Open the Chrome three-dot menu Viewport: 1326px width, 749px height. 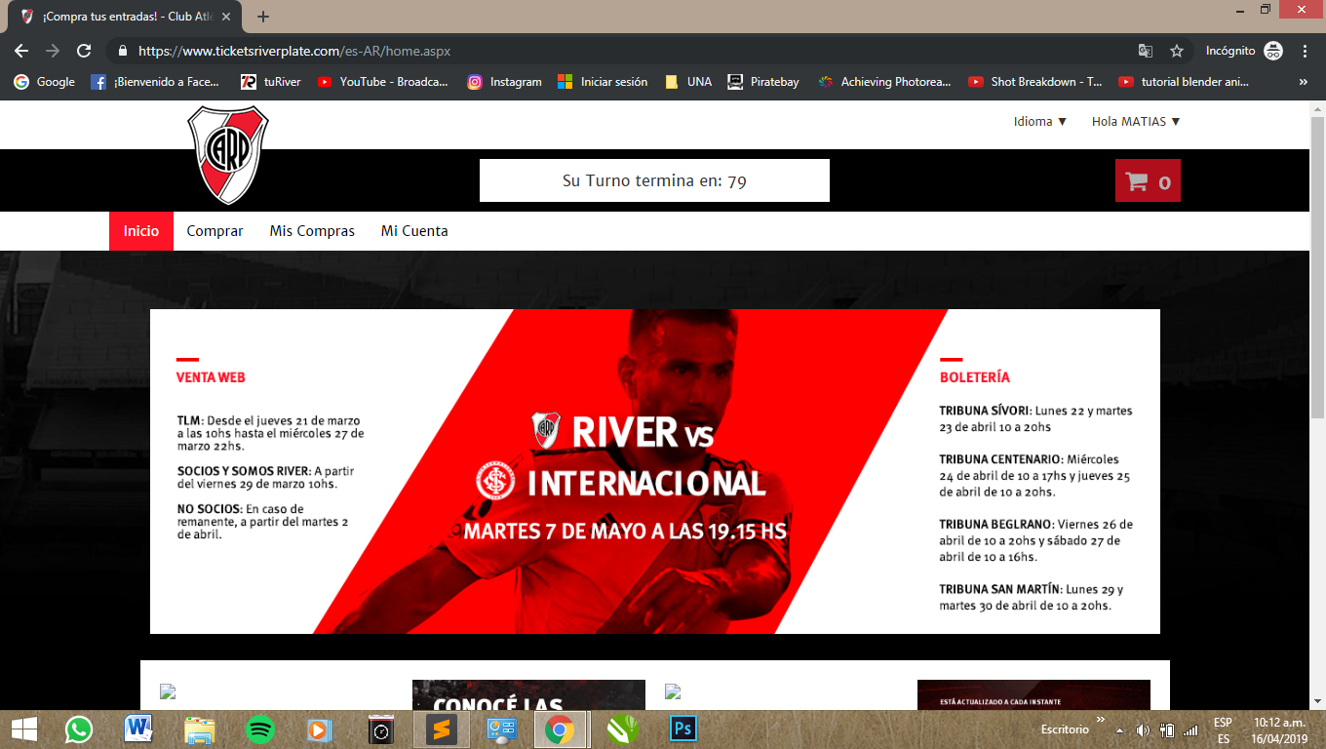pos(1306,51)
